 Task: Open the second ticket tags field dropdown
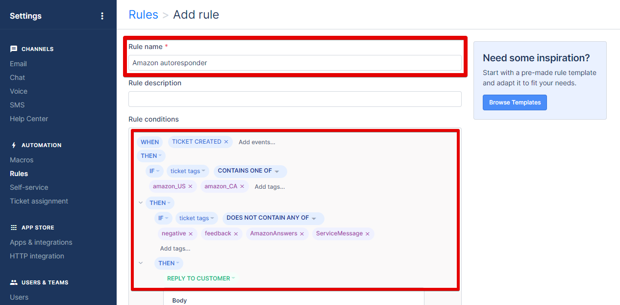tap(197, 218)
